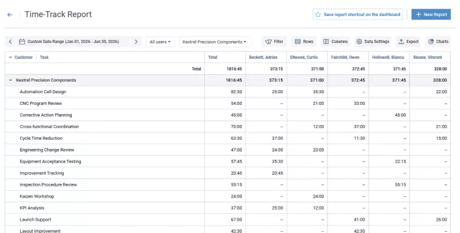Create a New Report
The height and width of the screenshot is (233, 460).
pyautogui.click(x=431, y=14)
